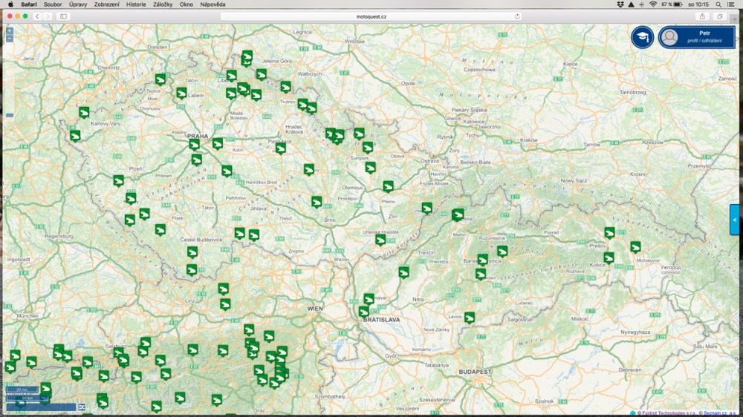Click the graduation cap tutorial icon
The width and height of the screenshot is (743, 417).
click(x=642, y=37)
